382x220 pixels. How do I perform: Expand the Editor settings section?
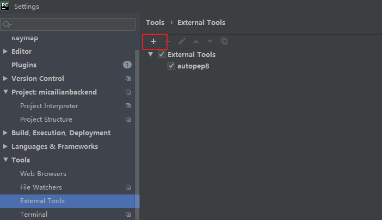click(x=5, y=51)
